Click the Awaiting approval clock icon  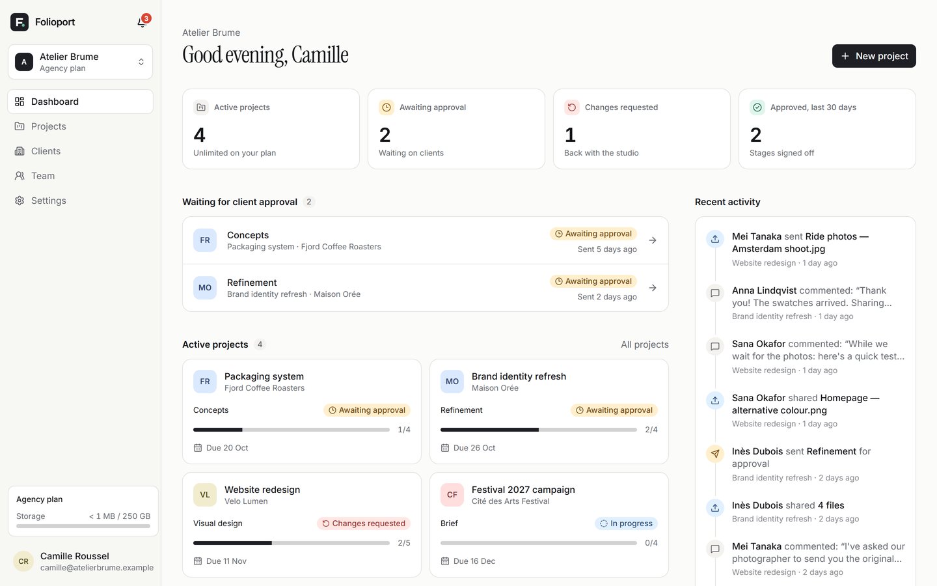coord(387,107)
